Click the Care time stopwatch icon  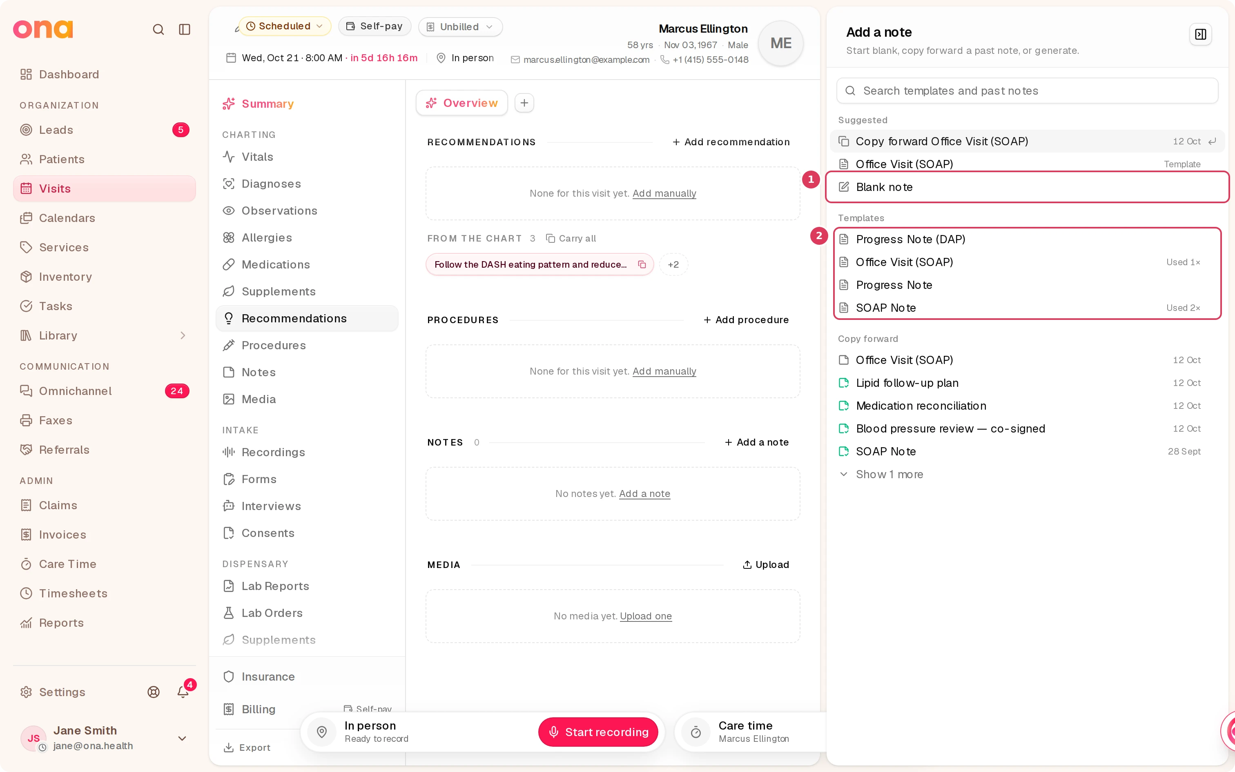(696, 732)
